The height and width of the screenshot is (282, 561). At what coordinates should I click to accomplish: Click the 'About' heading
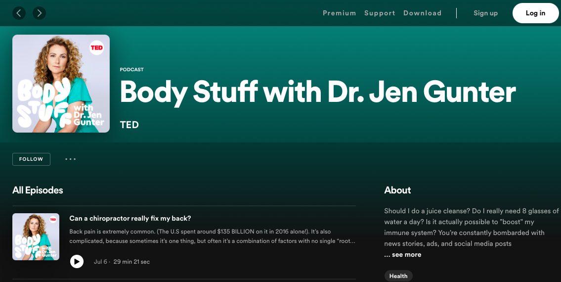pyautogui.click(x=397, y=190)
